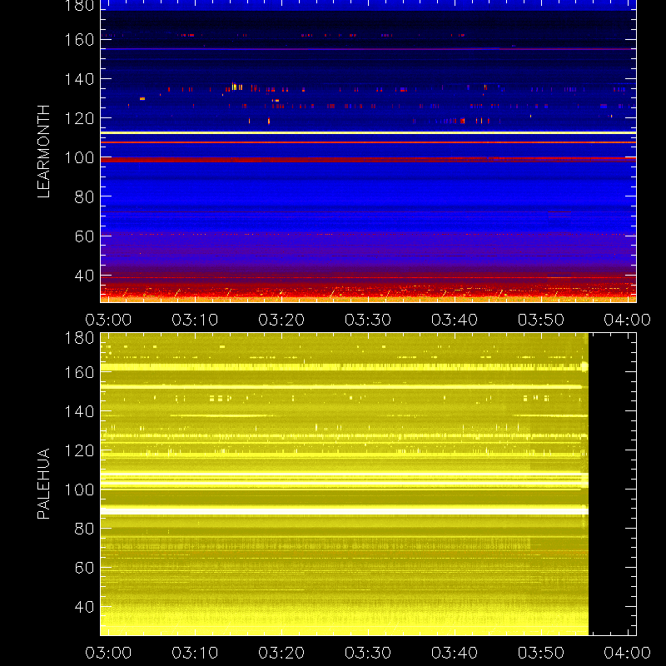The image size is (666, 666).
Task: Select the 80 tick label on the Learmonth plot
Action: [84, 196]
